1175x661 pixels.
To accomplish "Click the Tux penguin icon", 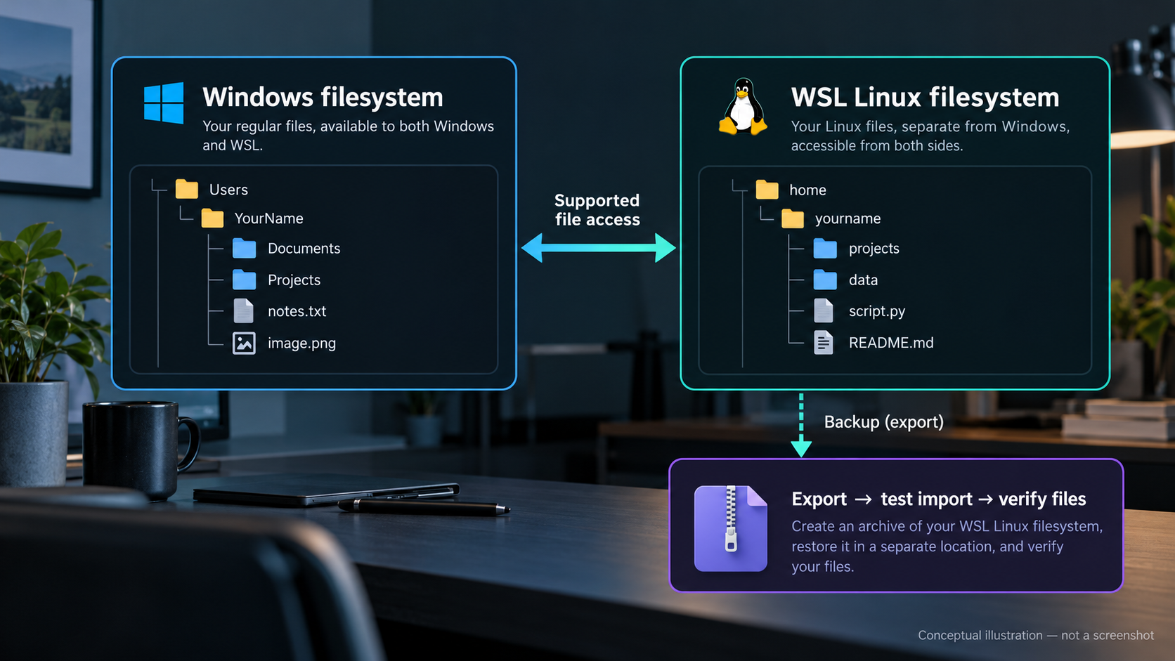I will (x=743, y=106).
